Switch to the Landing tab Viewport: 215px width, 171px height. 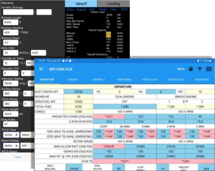114,4
